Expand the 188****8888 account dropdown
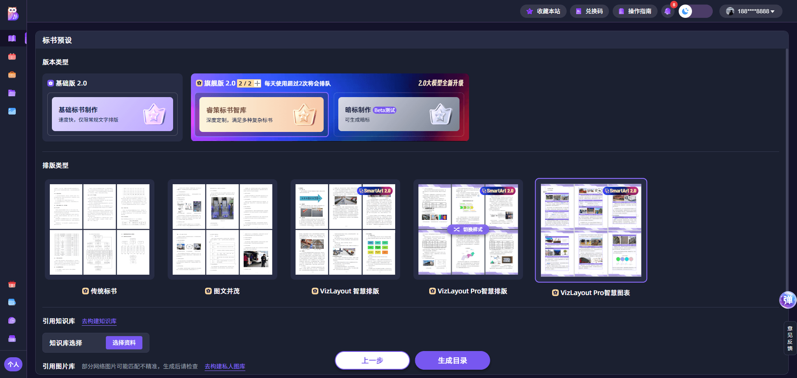 point(751,11)
